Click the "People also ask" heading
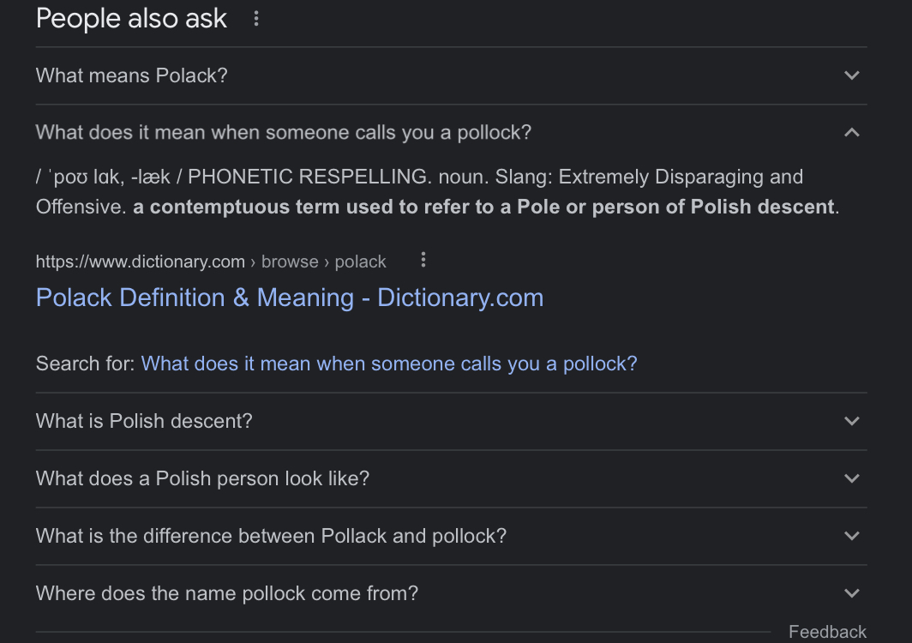This screenshot has width=912, height=643. pyautogui.click(x=131, y=19)
